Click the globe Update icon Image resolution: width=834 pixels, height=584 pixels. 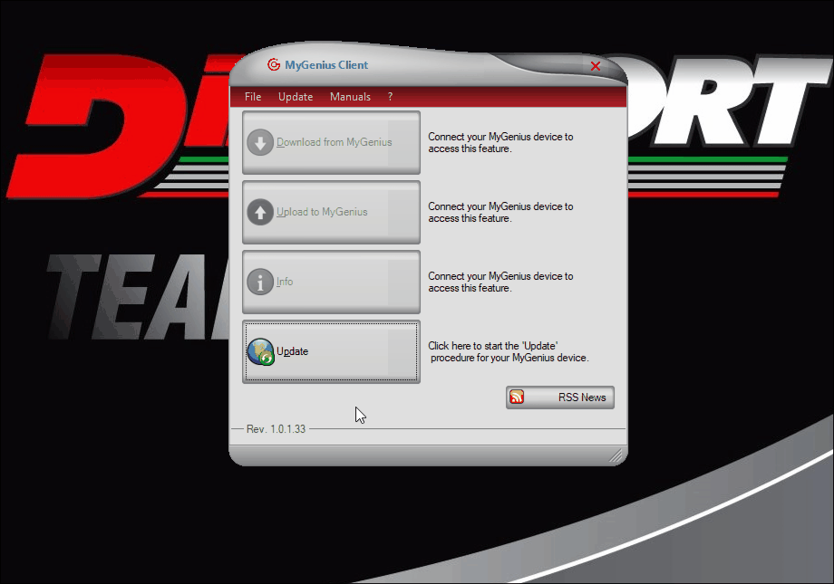tap(261, 352)
